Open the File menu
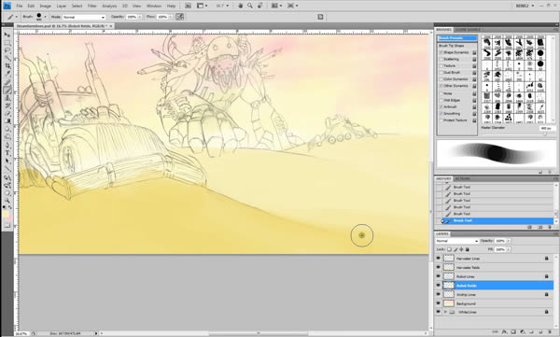The height and width of the screenshot is (337, 560). [20, 7]
